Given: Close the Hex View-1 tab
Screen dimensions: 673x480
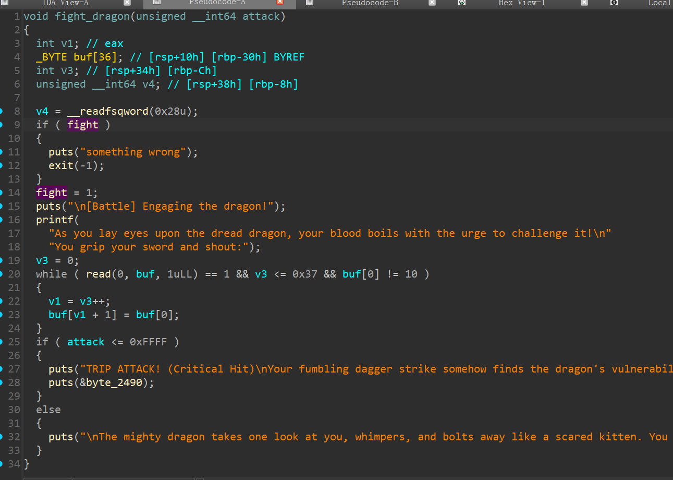Looking at the screenshot, I should tap(584, 3).
